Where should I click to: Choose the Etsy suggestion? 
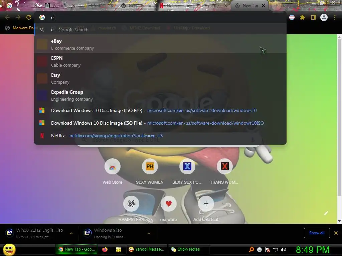coord(160,78)
